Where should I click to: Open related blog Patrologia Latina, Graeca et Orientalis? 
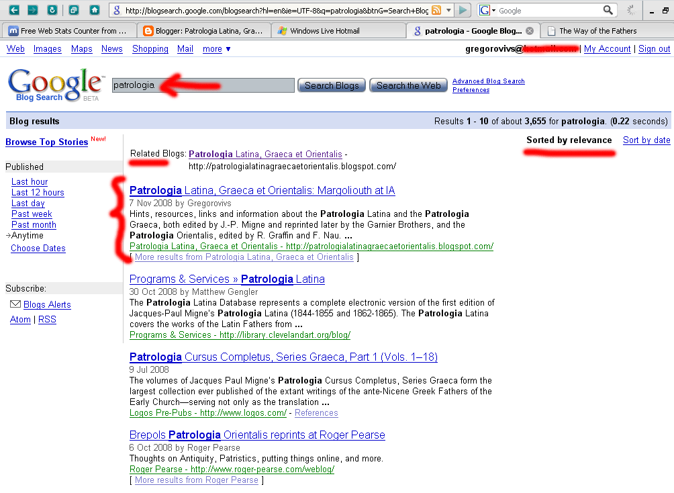pos(265,154)
